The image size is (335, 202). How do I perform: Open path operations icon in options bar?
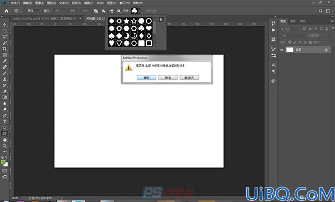(x=96, y=11)
